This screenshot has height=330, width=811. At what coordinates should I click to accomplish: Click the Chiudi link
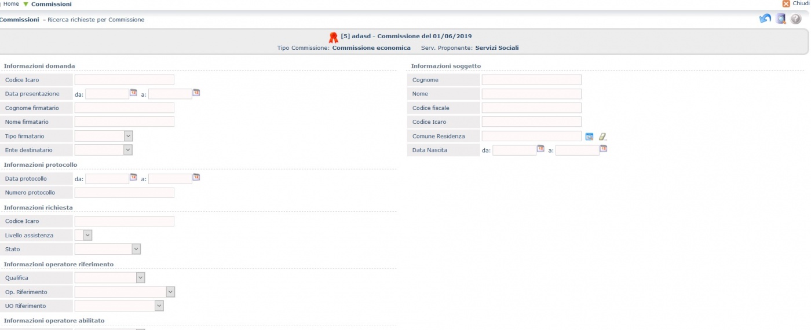click(801, 4)
